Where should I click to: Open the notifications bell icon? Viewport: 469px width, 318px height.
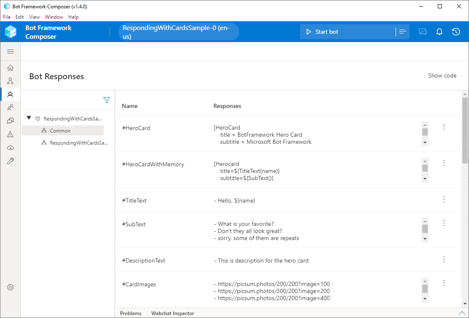[x=439, y=32]
